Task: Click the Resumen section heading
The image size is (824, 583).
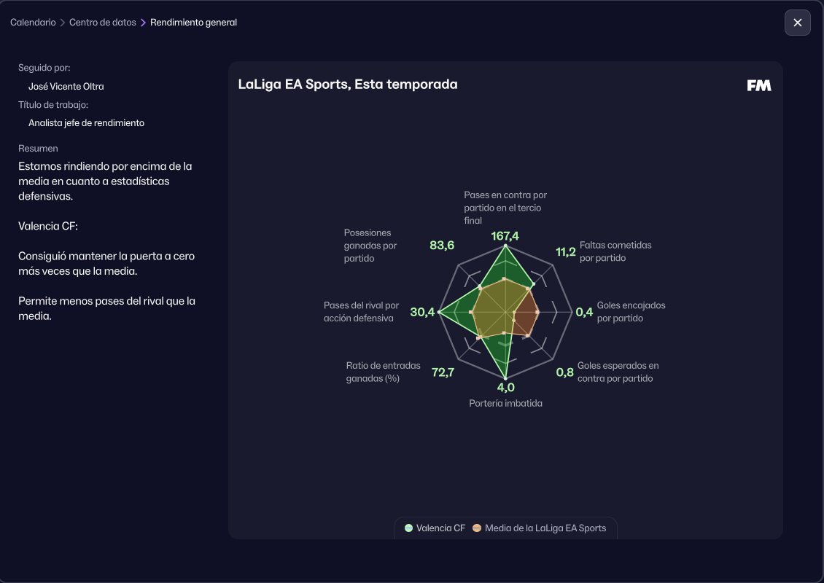Action: point(38,148)
